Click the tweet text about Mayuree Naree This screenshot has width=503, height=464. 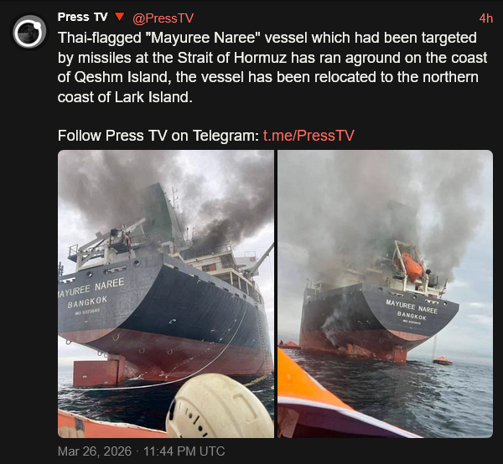pyautogui.click(x=272, y=67)
